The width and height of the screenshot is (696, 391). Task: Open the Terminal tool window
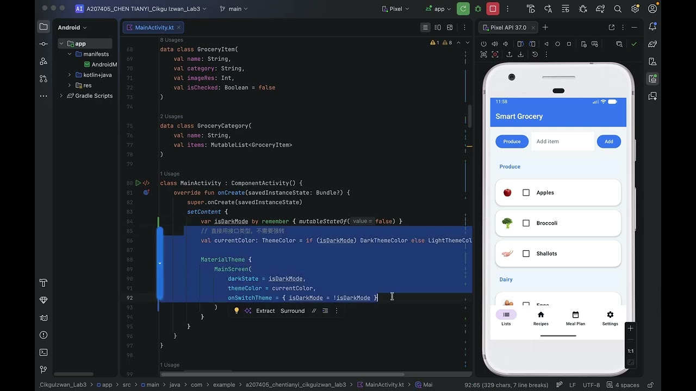tap(43, 352)
